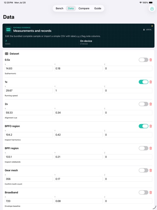Edit the BPFO region Z field
This screenshot has height=210, width=157.
128,135
